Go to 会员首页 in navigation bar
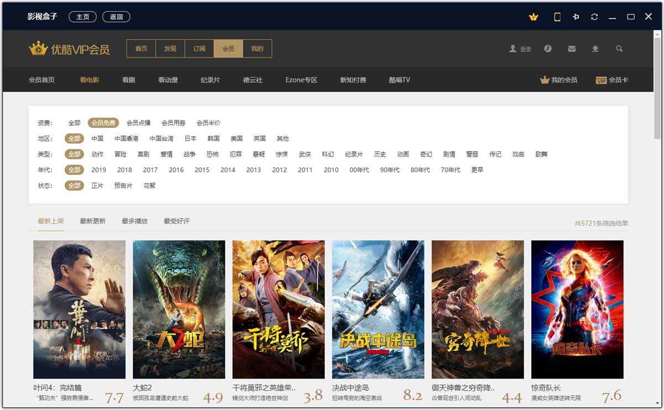Image resolution: width=664 pixels, height=410 pixels. [41, 80]
